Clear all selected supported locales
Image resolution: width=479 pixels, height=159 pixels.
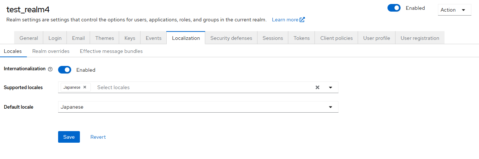tap(317, 87)
